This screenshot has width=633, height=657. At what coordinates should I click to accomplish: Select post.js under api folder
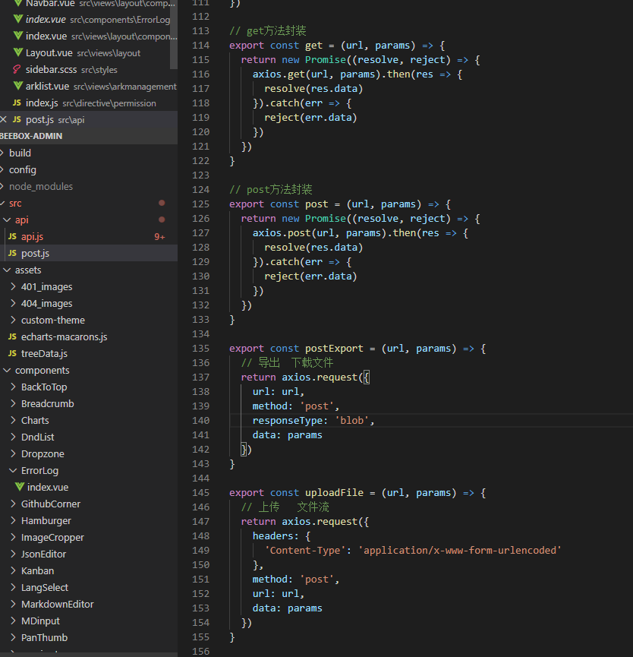[x=35, y=254]
